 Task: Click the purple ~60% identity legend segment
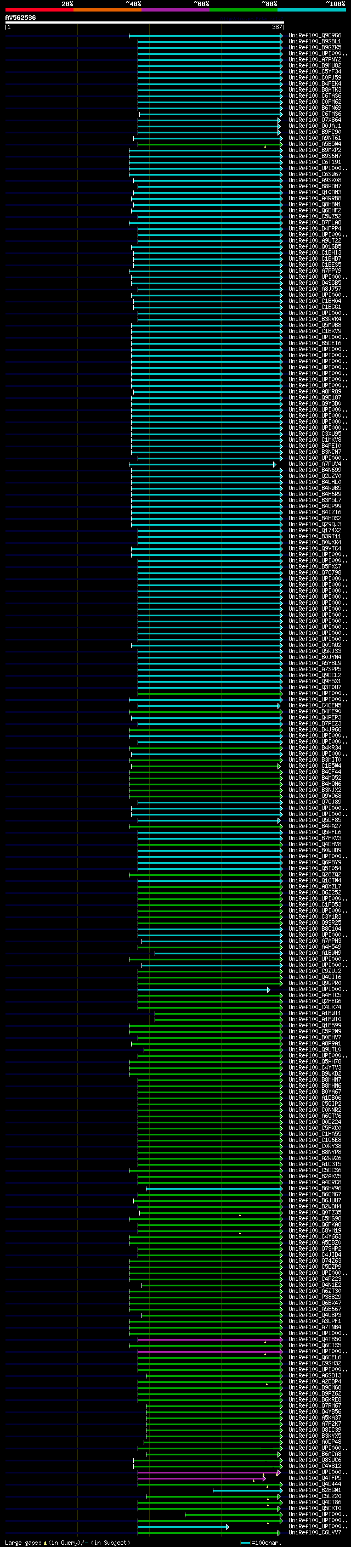click(176, 10)
